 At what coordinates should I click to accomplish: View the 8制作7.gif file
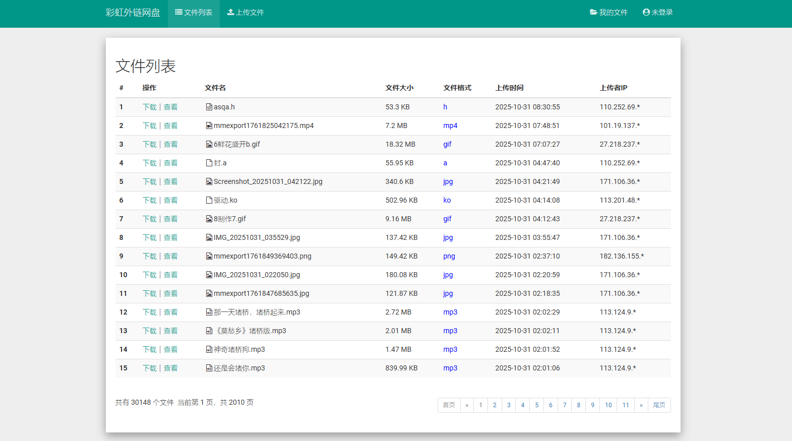pyautogui.click(x=170, y=219)
